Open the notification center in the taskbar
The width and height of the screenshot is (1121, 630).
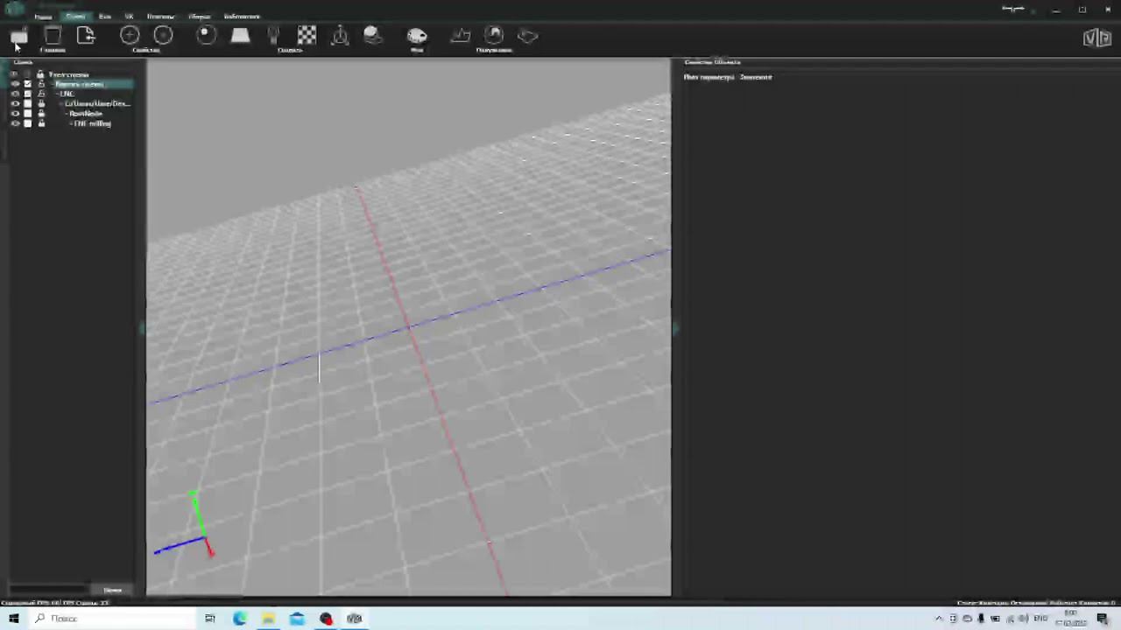click(x=1103, y=619)
